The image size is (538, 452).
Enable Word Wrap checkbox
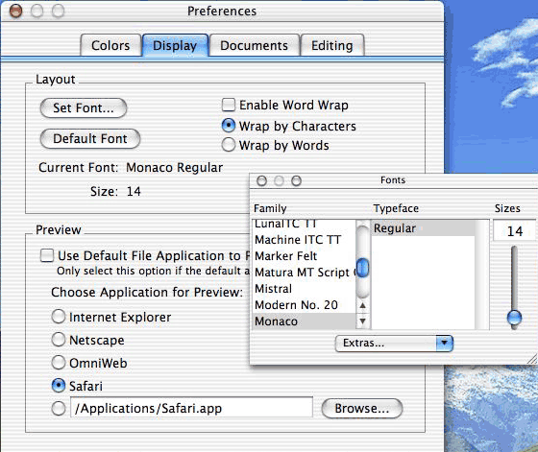click(229, 105)
